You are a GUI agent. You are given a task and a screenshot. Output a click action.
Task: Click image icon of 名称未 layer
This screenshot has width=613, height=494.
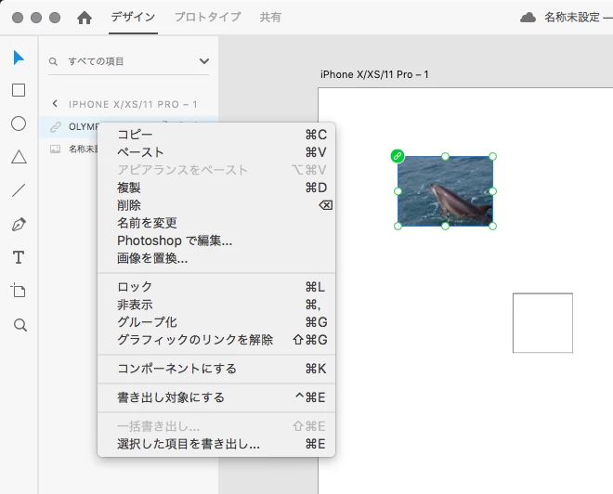pyautogui.click(x=55, y=149)
